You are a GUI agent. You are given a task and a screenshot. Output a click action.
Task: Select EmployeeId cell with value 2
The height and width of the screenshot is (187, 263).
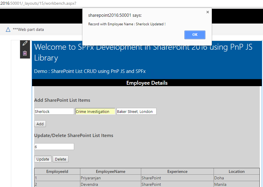coord(57,184)
